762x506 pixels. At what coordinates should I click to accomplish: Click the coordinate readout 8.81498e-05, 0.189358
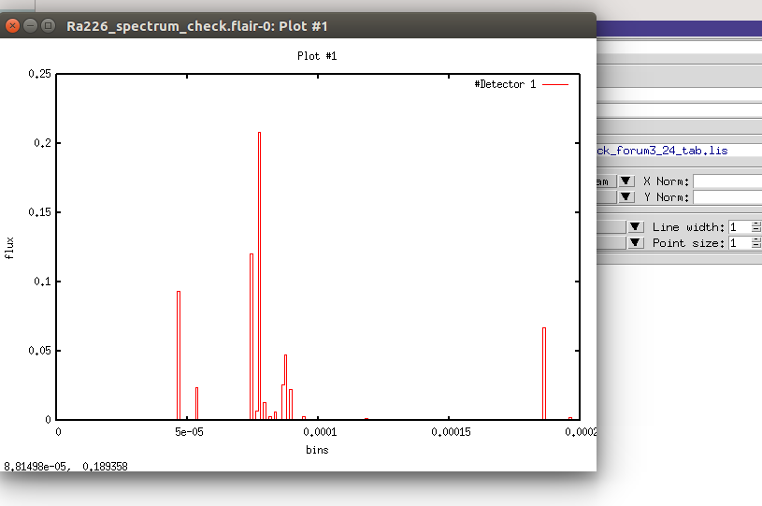click(x=65, y=467)
